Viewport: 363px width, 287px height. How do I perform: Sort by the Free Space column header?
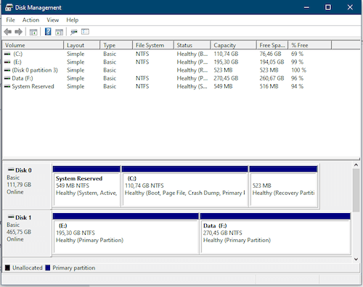[x=272, y=45]
